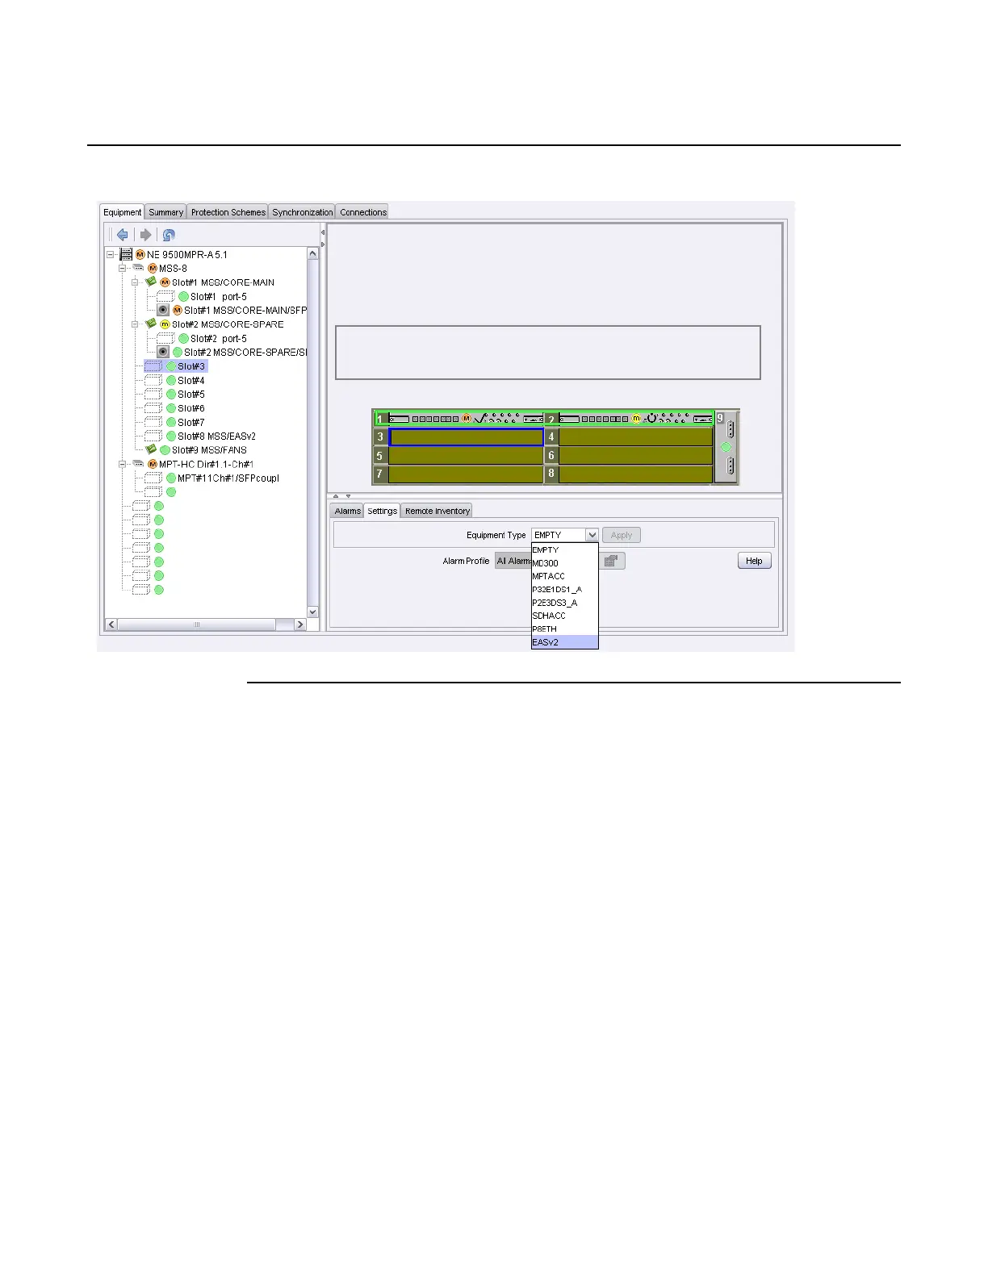
Task: Click the SFP icon of Slot#1 MSS/CORE-MAIN/SFP
Action: tap(163, 310)
